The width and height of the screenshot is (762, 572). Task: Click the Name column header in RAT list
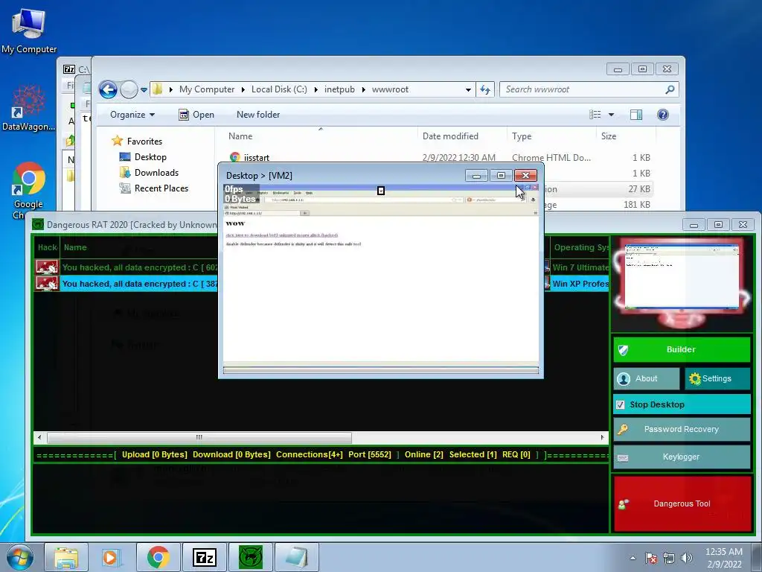(x=75, y=247)
